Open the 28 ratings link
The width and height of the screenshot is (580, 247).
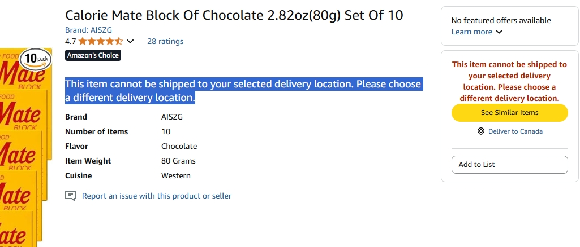(165, 41)
